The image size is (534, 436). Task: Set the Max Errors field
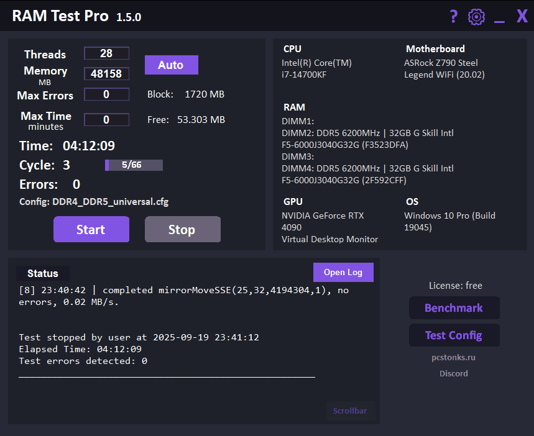point(106,94)
